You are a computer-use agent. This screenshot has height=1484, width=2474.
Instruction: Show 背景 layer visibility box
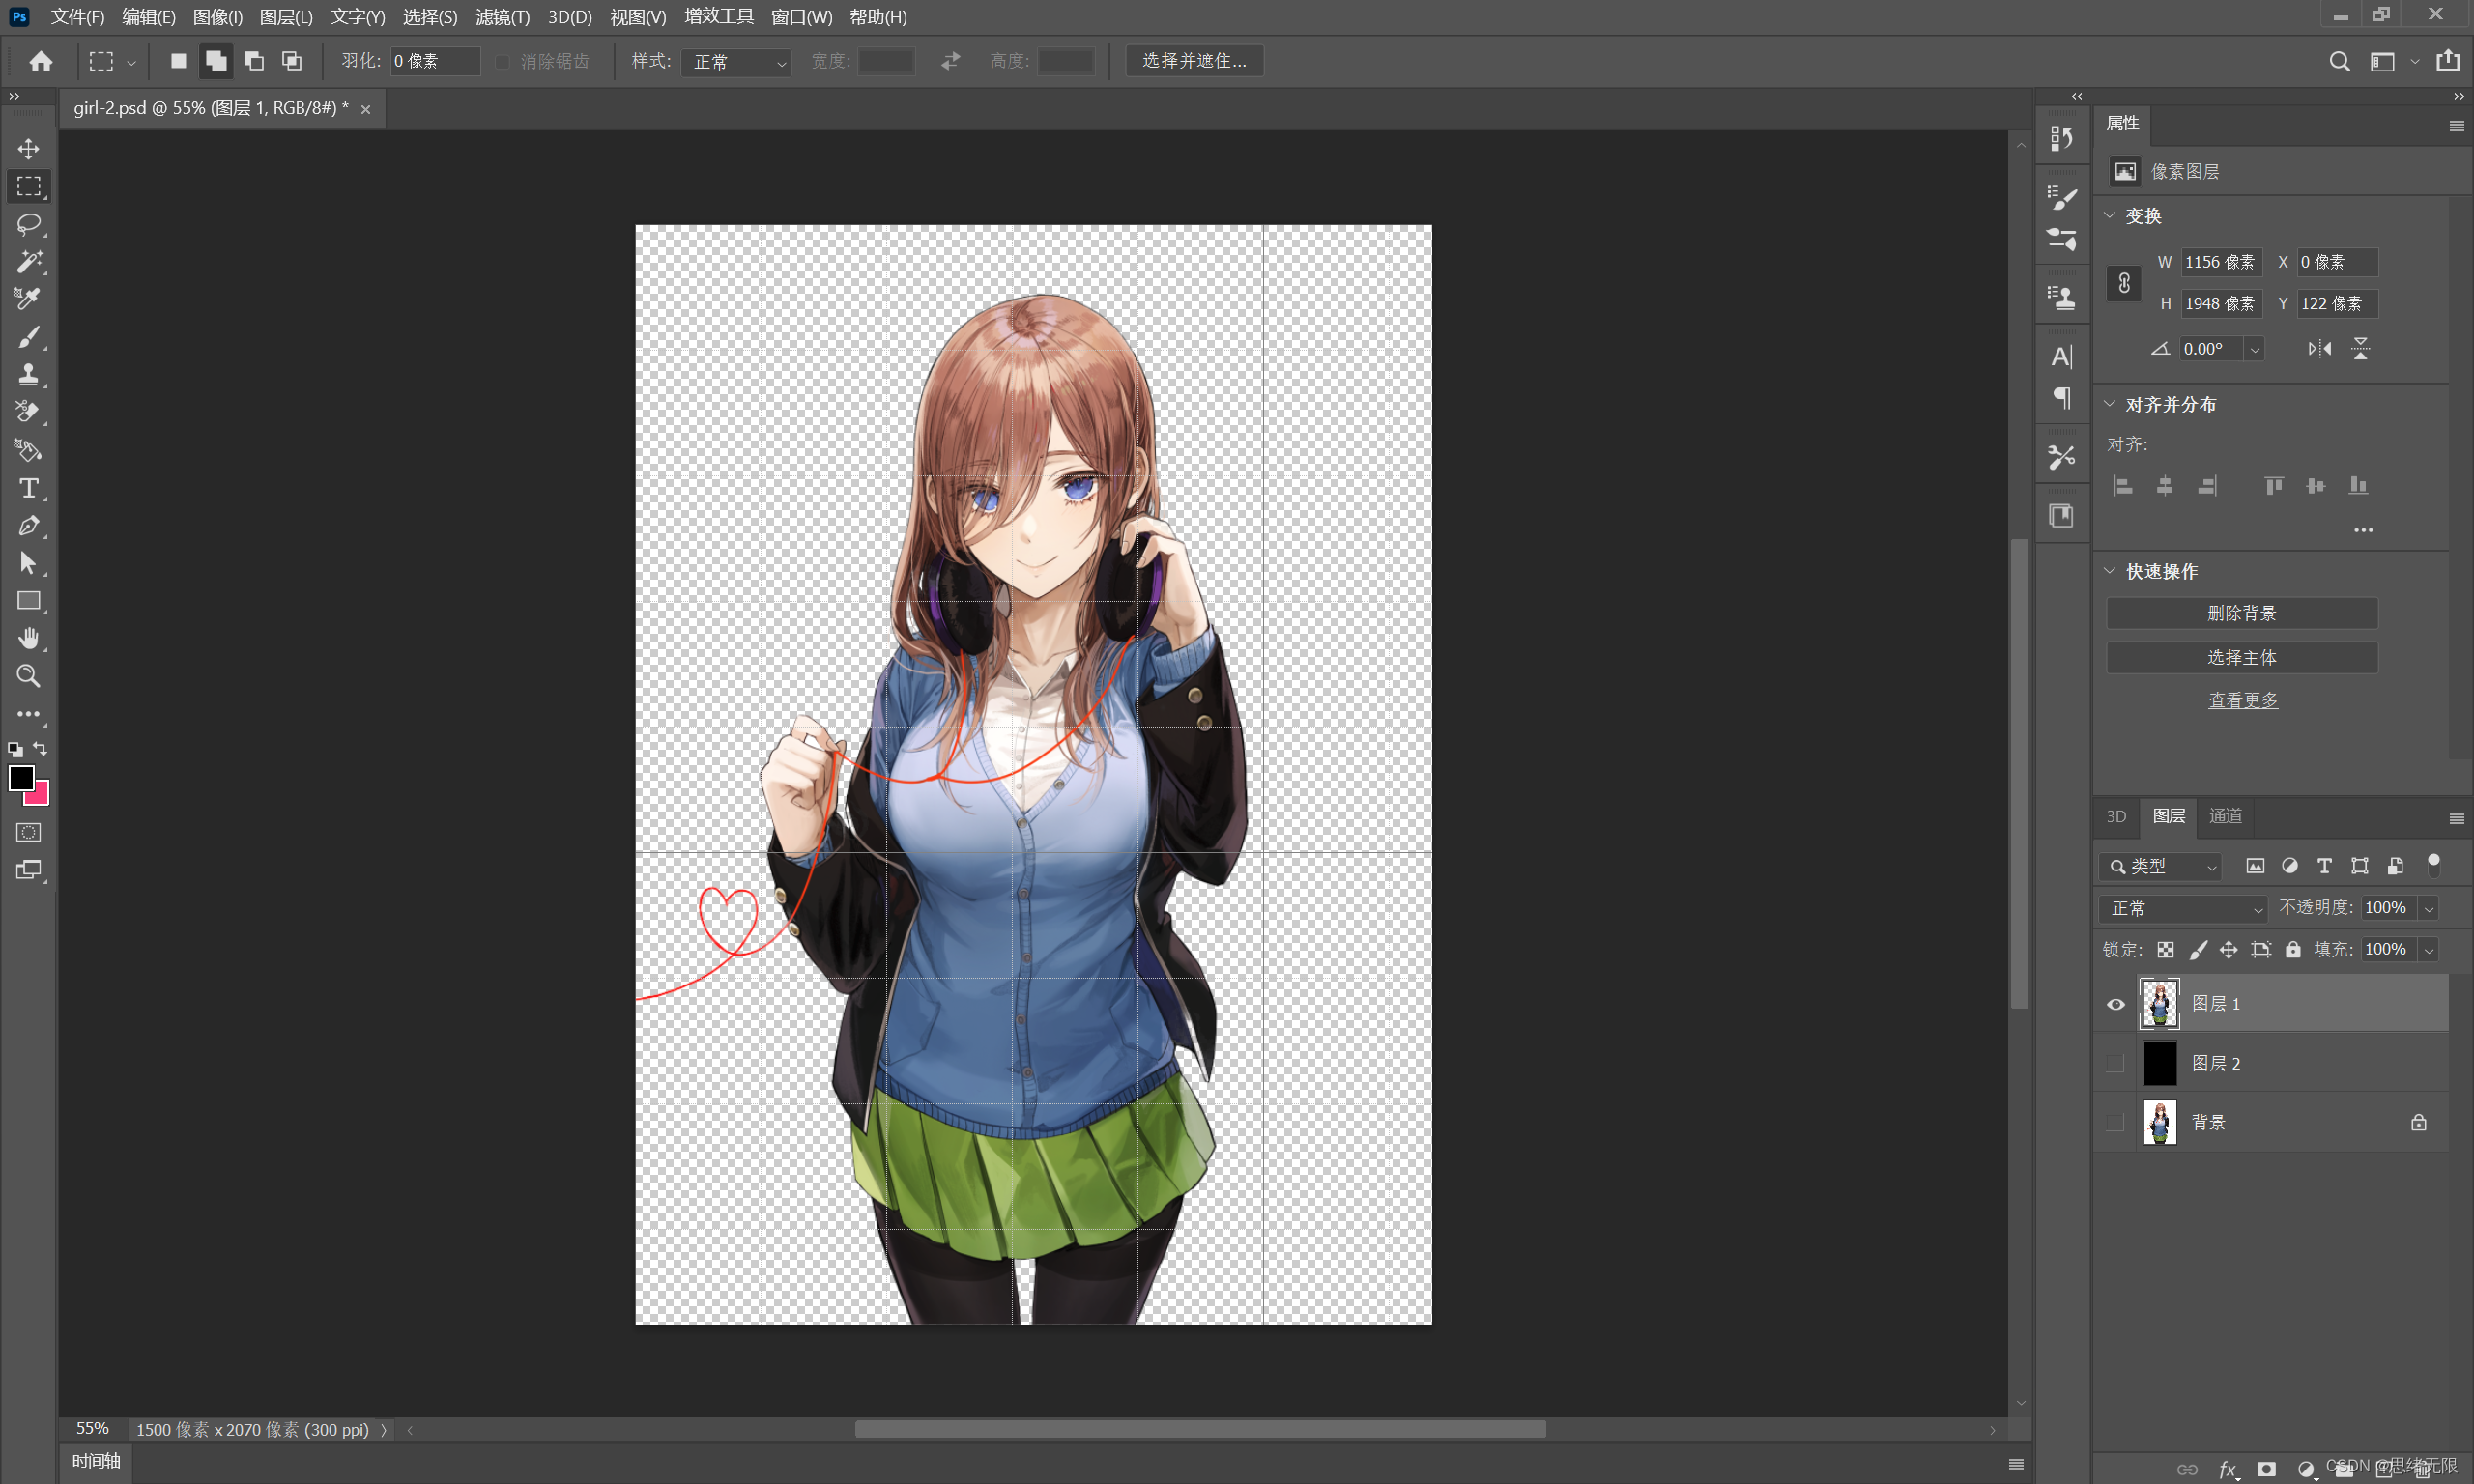[2115, 1122]
